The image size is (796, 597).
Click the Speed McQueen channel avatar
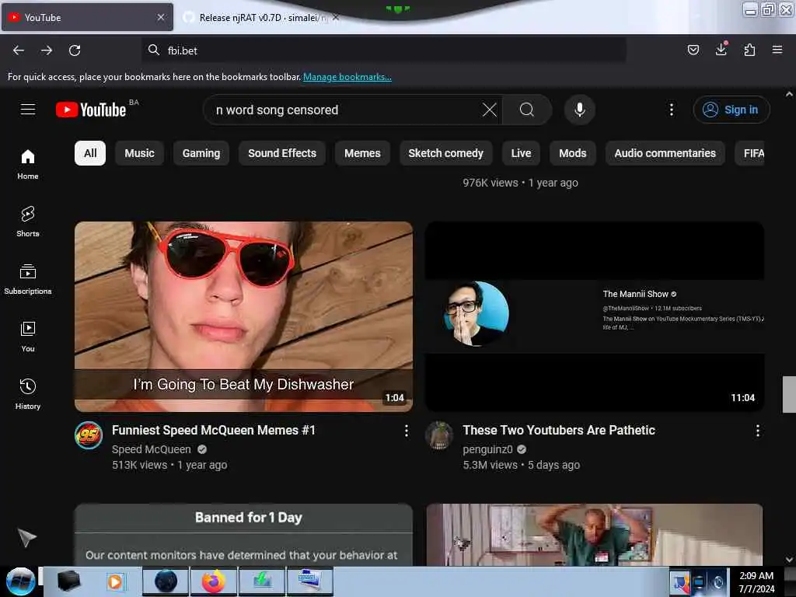pyautogui.click(x=89, y=435)
